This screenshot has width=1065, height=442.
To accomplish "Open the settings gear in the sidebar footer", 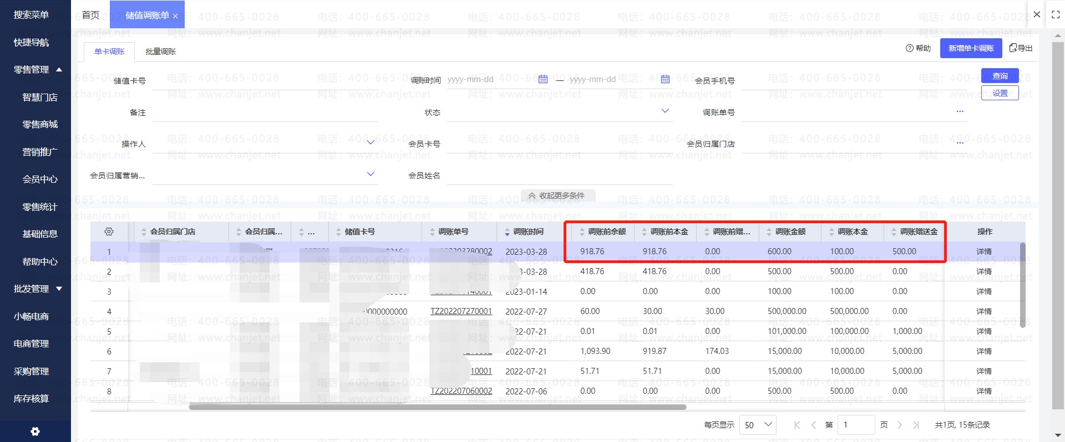I will pos(35,431).
